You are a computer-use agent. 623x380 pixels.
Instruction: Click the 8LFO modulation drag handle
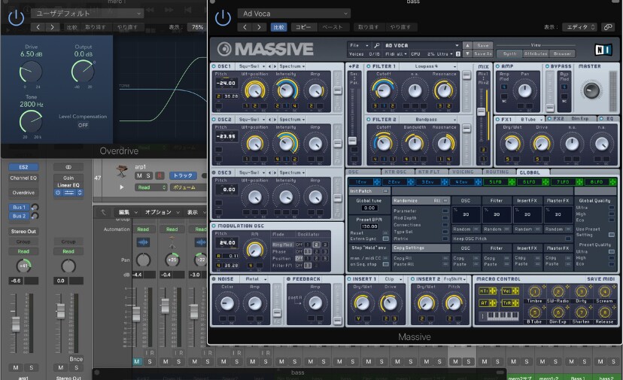click(613, 182)
